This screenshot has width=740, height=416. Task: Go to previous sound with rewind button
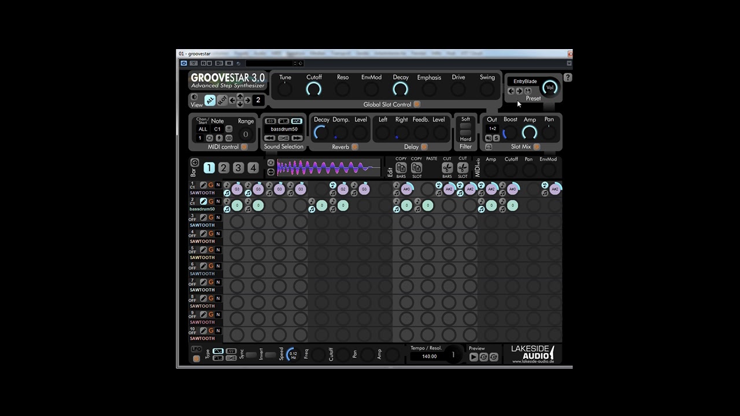[270, 138]
